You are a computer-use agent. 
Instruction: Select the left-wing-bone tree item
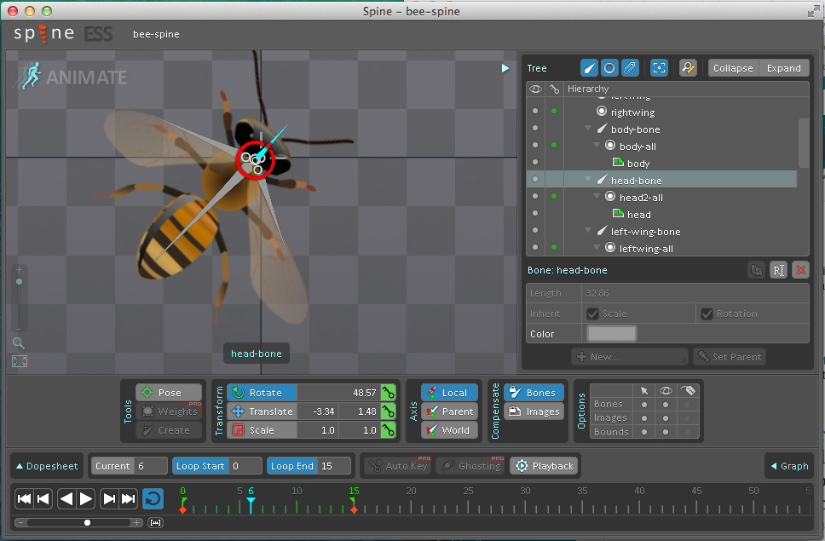tap(645, 231)
